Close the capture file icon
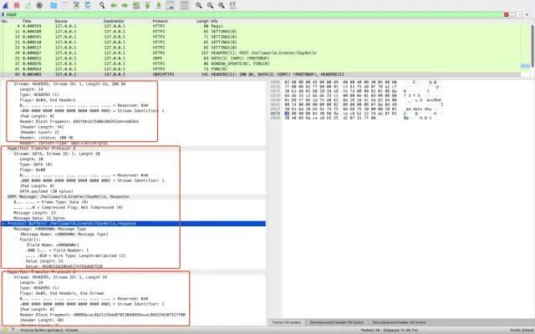Screen dimensions: 535x334 [x=76, y=5]
